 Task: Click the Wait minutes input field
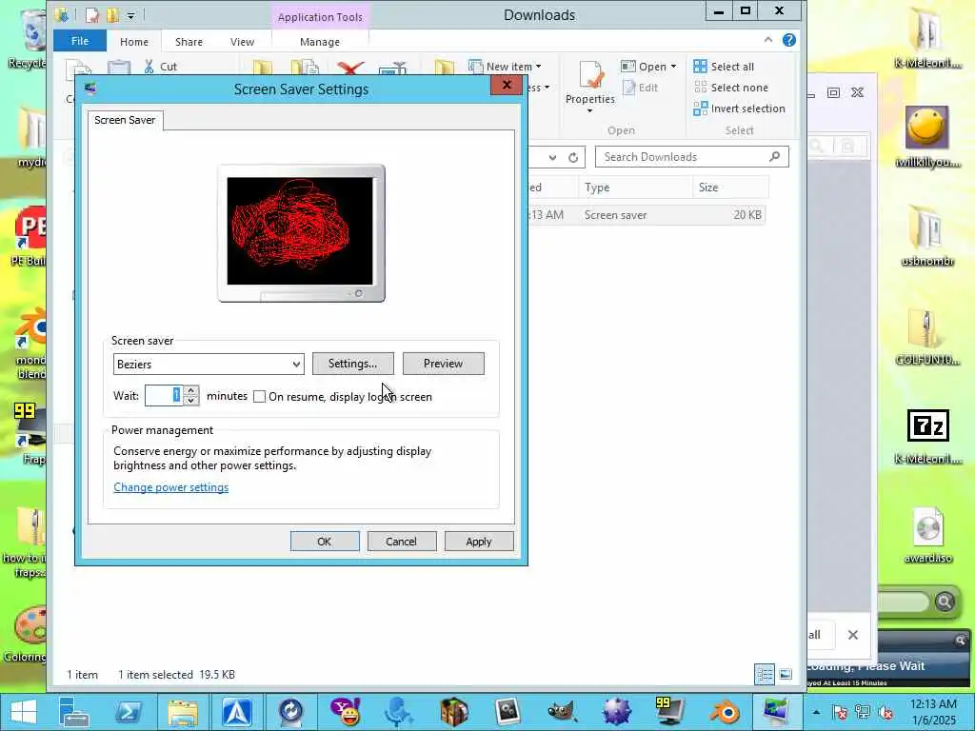point(164,396)
